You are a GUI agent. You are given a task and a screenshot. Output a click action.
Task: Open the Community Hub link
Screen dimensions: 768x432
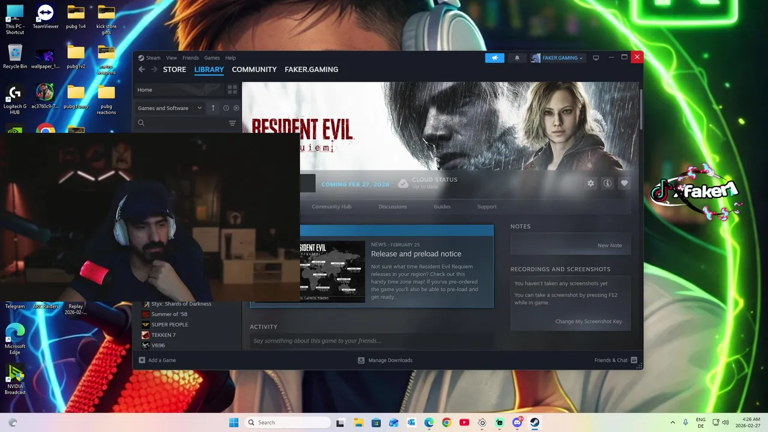tap(331, 206)
